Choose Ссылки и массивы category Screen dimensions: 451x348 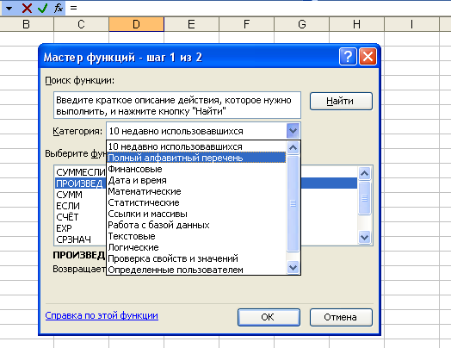click(196, 214)
